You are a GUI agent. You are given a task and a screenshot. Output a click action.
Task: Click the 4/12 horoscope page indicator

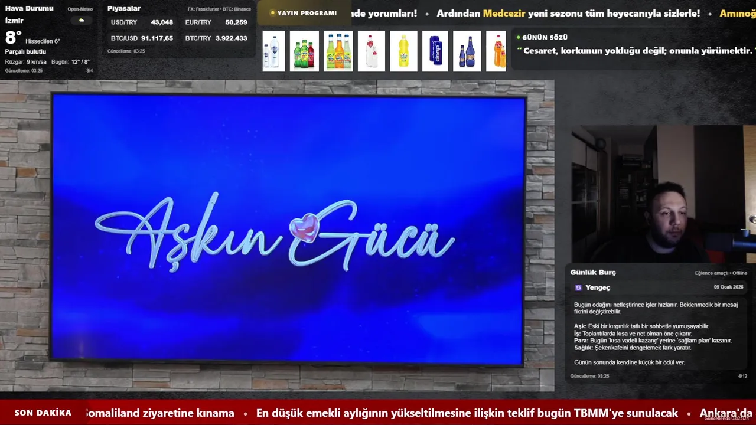click(x=742, y=376)
